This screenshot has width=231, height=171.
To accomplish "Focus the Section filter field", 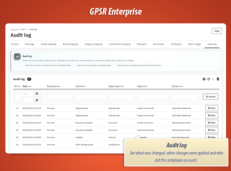I will coord(185,97).
